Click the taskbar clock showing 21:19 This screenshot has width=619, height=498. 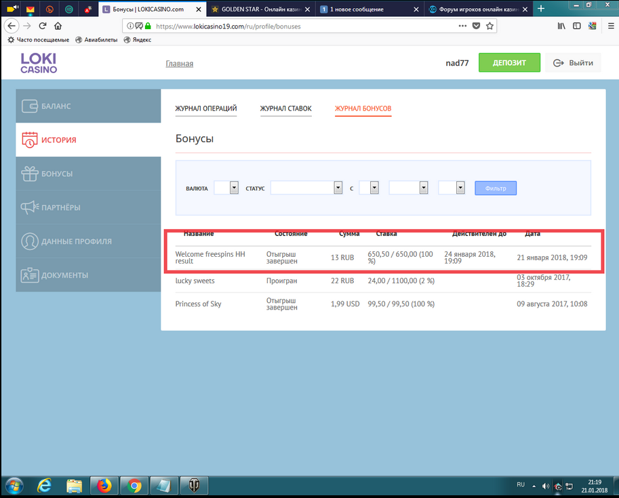point(594,486)
